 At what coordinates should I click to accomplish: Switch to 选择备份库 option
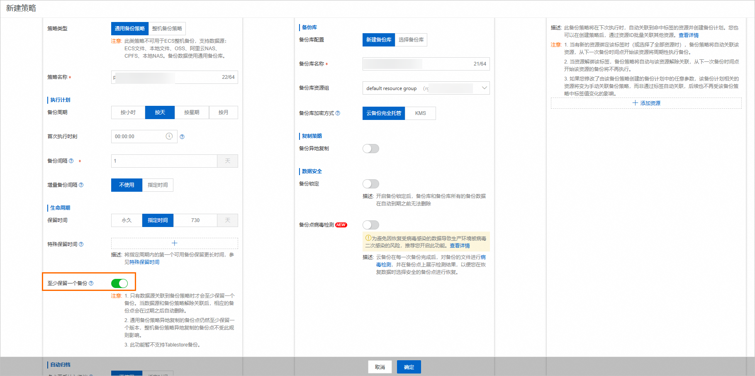coord(411,40)
